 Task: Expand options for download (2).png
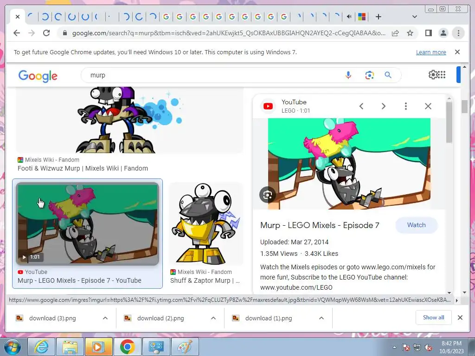213,318
